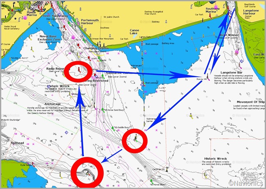The width and height of the screenshot is (266, 189).
Task: Select the blue diamond north of Spithead
Action: point(66,132)
